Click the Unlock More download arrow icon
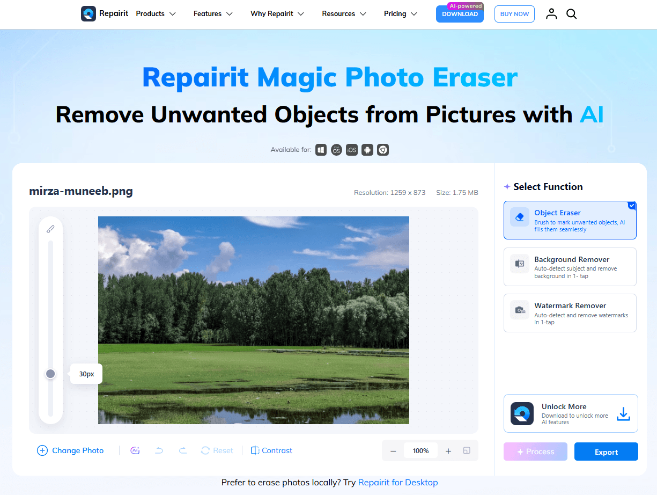The width and height of the screenshot is (657, 495). point(623,414)
